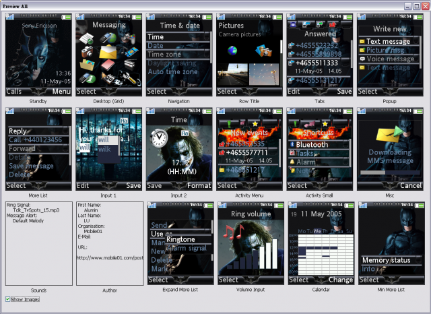The image size is (431, 314).
Task: Open the Desktop (Grid) preview thumbnail
Action: coord(109,55)
